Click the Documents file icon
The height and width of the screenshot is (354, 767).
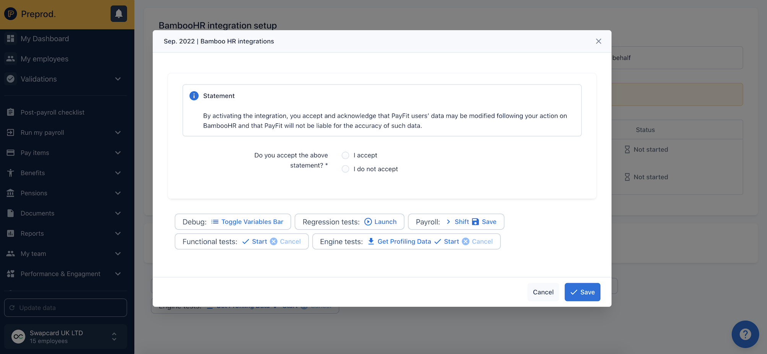(x=11, y=213)
